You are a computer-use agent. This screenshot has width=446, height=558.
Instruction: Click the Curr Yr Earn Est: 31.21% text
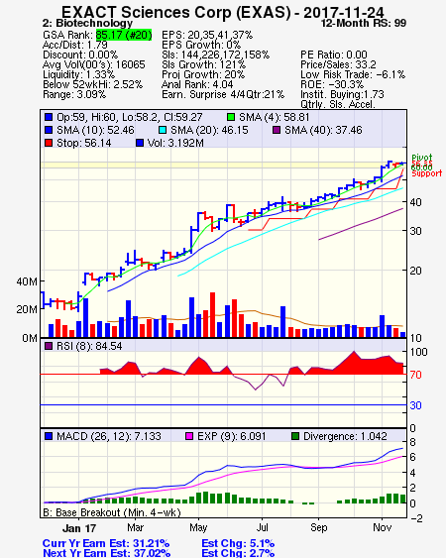click(x=106, y=543)
